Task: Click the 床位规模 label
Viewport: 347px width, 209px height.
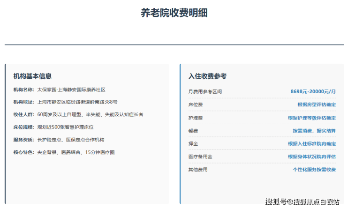Action: click(x=24, y=127)
